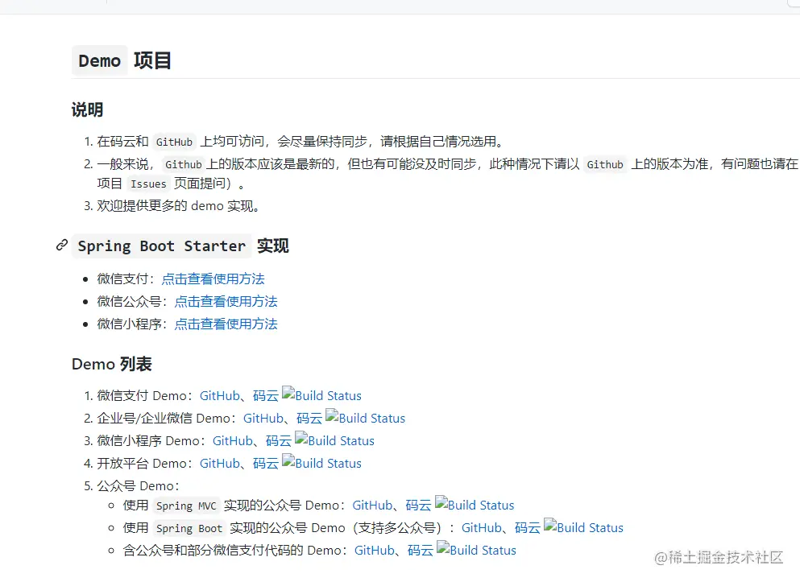800x582 pixels.
Task: Open 码云 link for 含公众号和部分微信支付代码 Demo
Action: (x=421, y=551)
